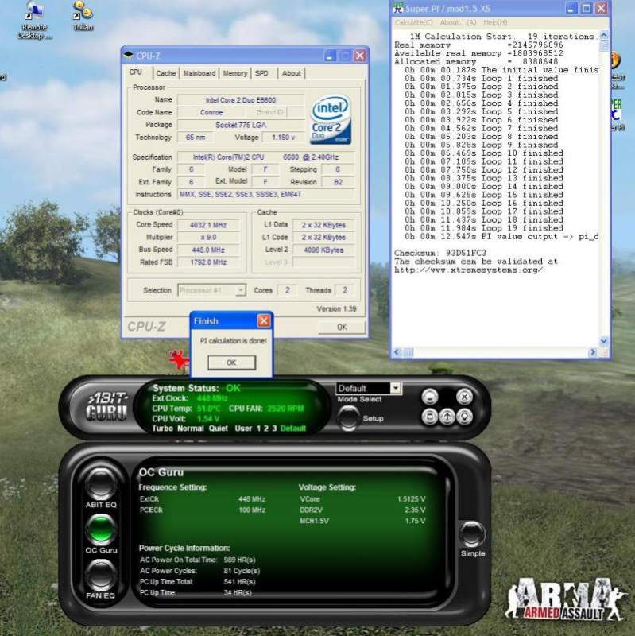The width and height of the screenshot is (635, 636).
Task: Open the Remote Desktop shortcut on the desktop
Action: [34, 19]
